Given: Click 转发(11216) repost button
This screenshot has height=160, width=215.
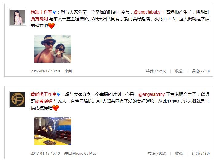Looking at the screenshot, I should coord(156,71).
